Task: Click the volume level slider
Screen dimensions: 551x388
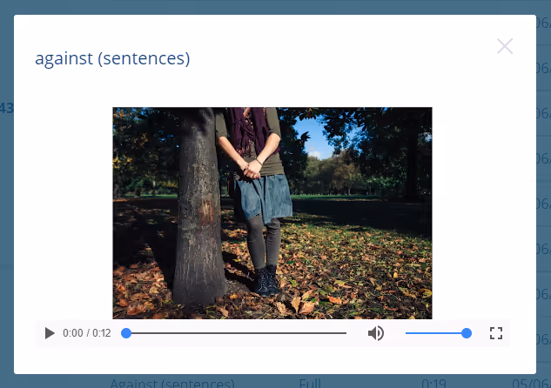Action: point(438,333)
